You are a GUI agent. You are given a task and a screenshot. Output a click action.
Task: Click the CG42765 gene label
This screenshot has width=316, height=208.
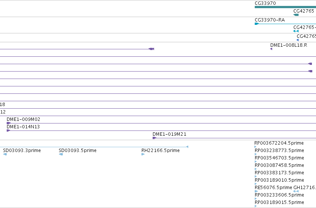304,11
